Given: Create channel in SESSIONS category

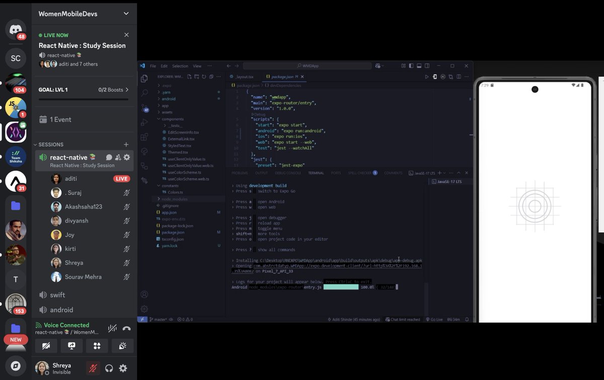Looking at the screenshot, I should click(x=126, y=144).
